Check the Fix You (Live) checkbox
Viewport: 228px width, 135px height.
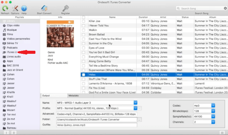[x=84, y=88]
